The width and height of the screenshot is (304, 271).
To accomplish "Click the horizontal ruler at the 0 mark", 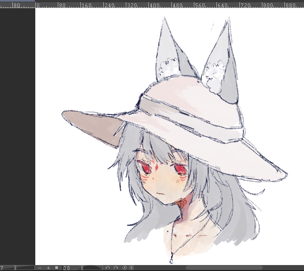I will 38,6.
